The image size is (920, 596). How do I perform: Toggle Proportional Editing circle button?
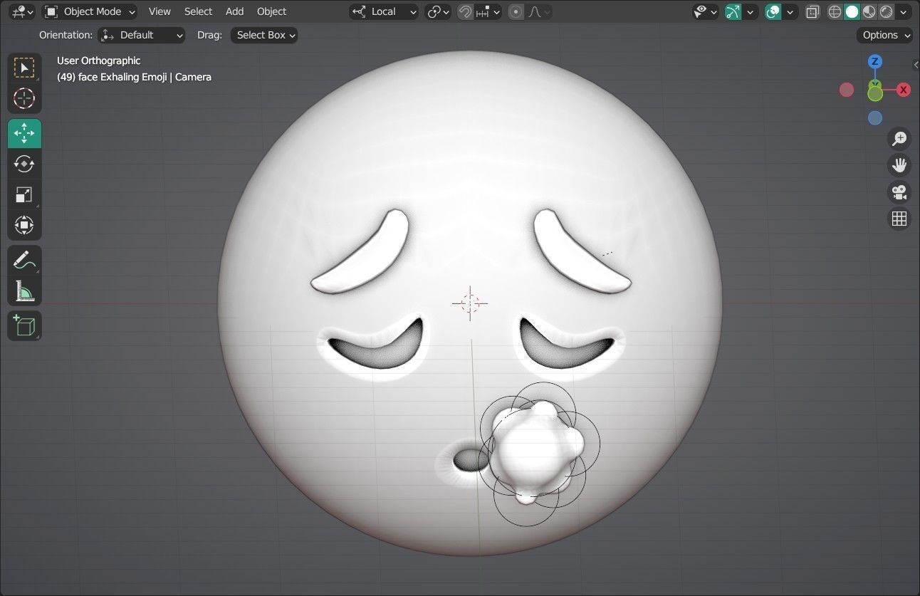pyautogui.click(x=516, y=11)
